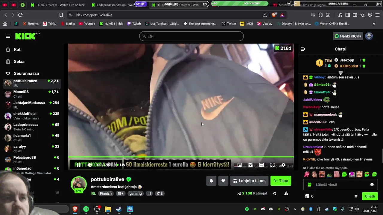
Task: Open shokkiofficial channel in sidebar
Action: click(x=32, y=116)
